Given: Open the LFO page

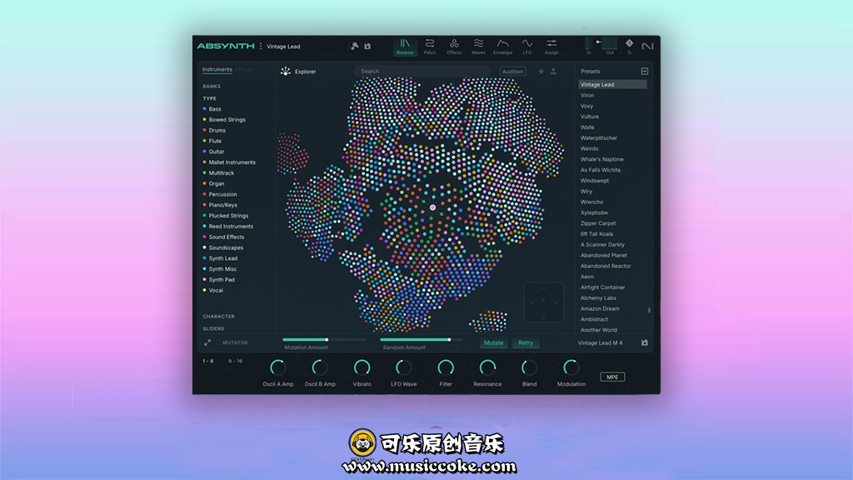Looking at the screenshot, I should pyautogui.click(x=527, y=46).
